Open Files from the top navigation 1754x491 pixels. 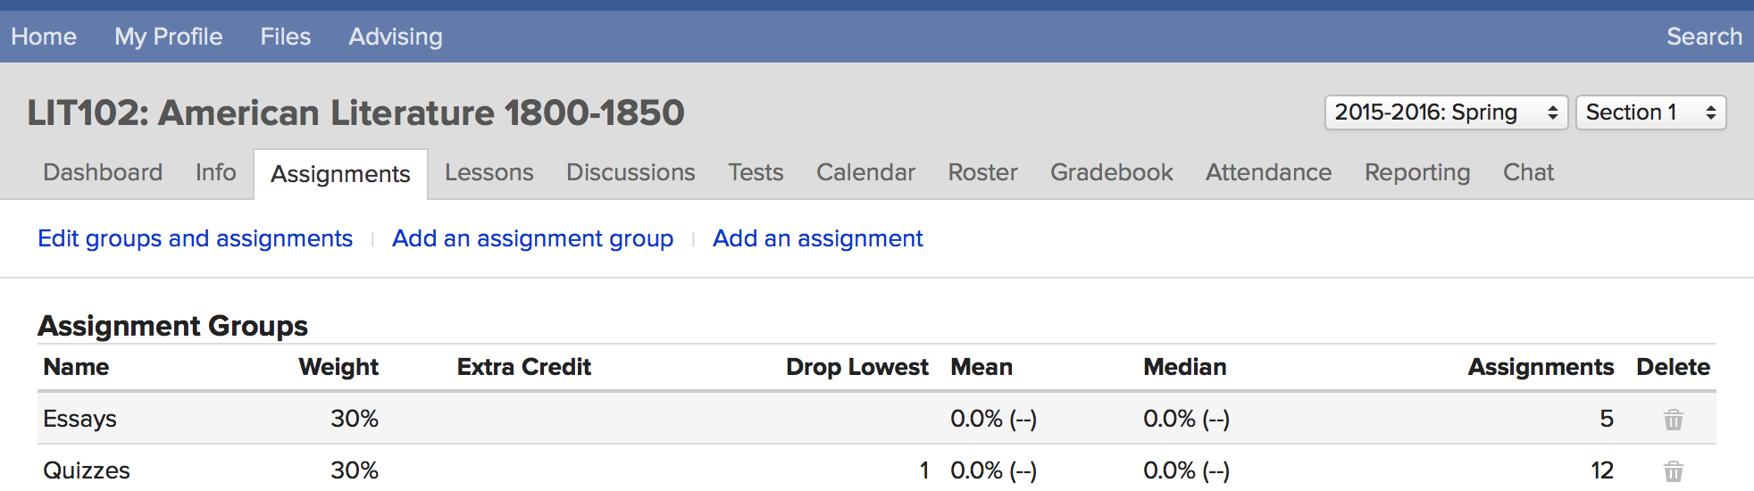(x=285, y=37)
